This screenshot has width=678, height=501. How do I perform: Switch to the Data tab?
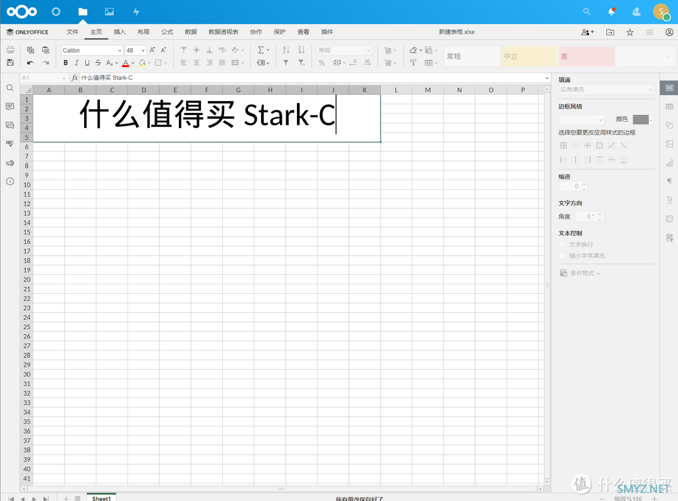coord(191,32)
